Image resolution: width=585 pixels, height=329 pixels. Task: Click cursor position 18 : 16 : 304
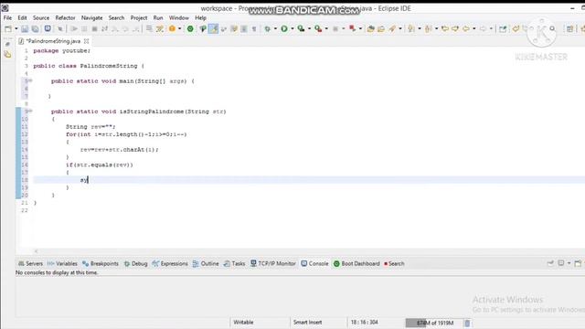364,323
